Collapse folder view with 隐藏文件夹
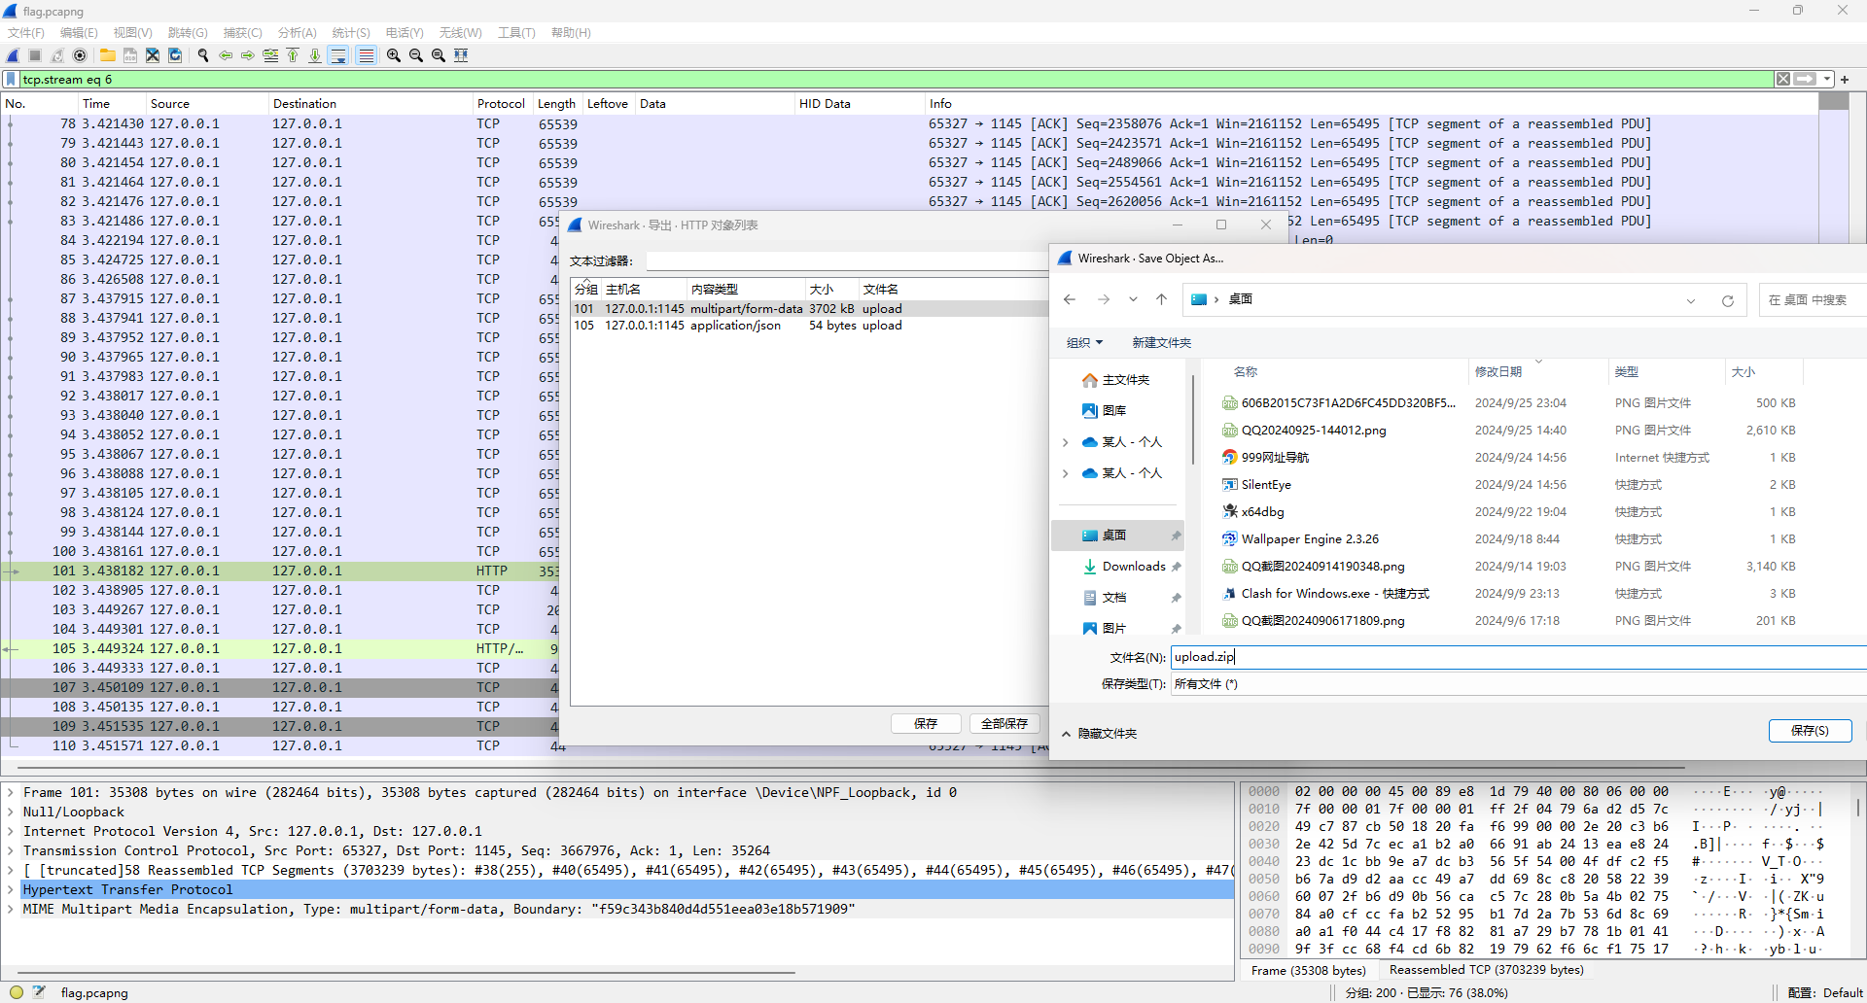The width and height of the screenshot is (1867, 1003). tap(1099, 734)
